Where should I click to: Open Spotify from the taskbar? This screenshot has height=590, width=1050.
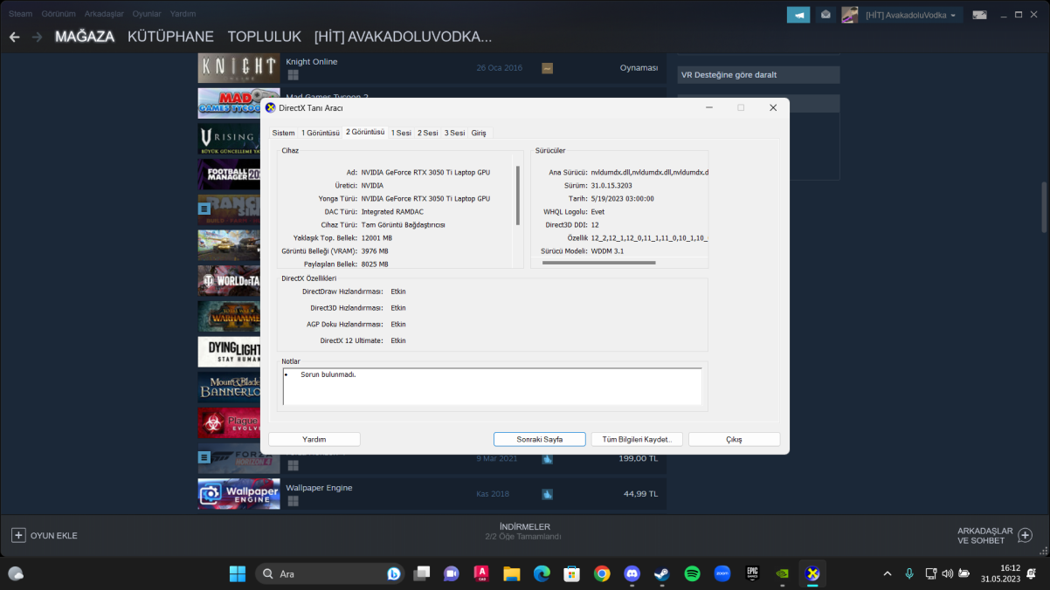692,573
